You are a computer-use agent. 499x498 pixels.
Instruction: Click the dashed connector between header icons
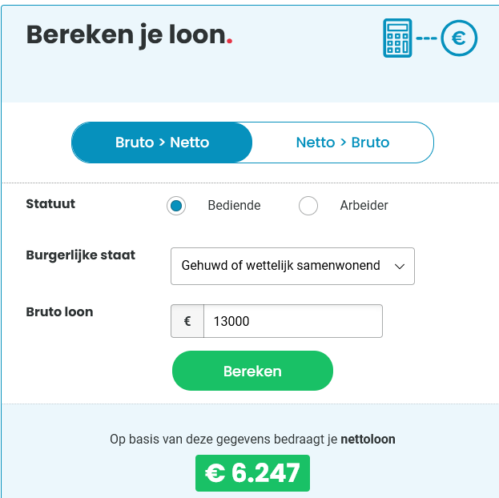(426, 38)
